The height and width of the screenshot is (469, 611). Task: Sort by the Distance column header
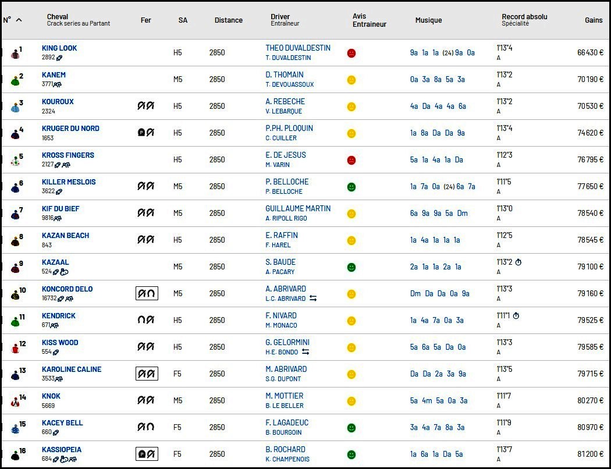pos(228,20)
